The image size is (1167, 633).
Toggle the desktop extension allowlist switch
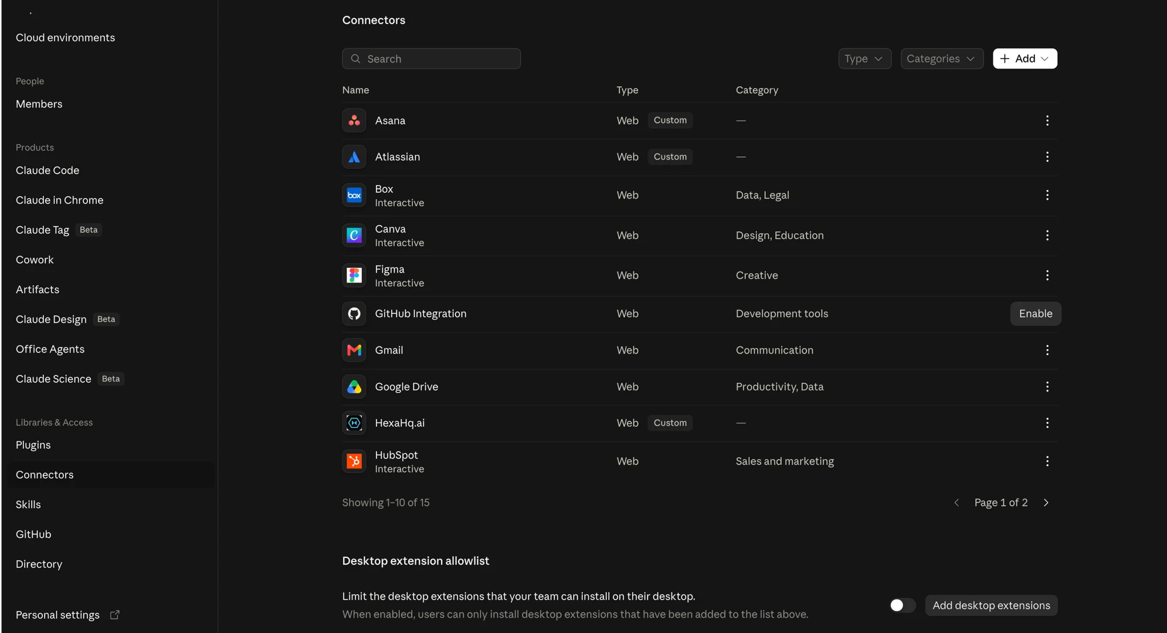902,605
